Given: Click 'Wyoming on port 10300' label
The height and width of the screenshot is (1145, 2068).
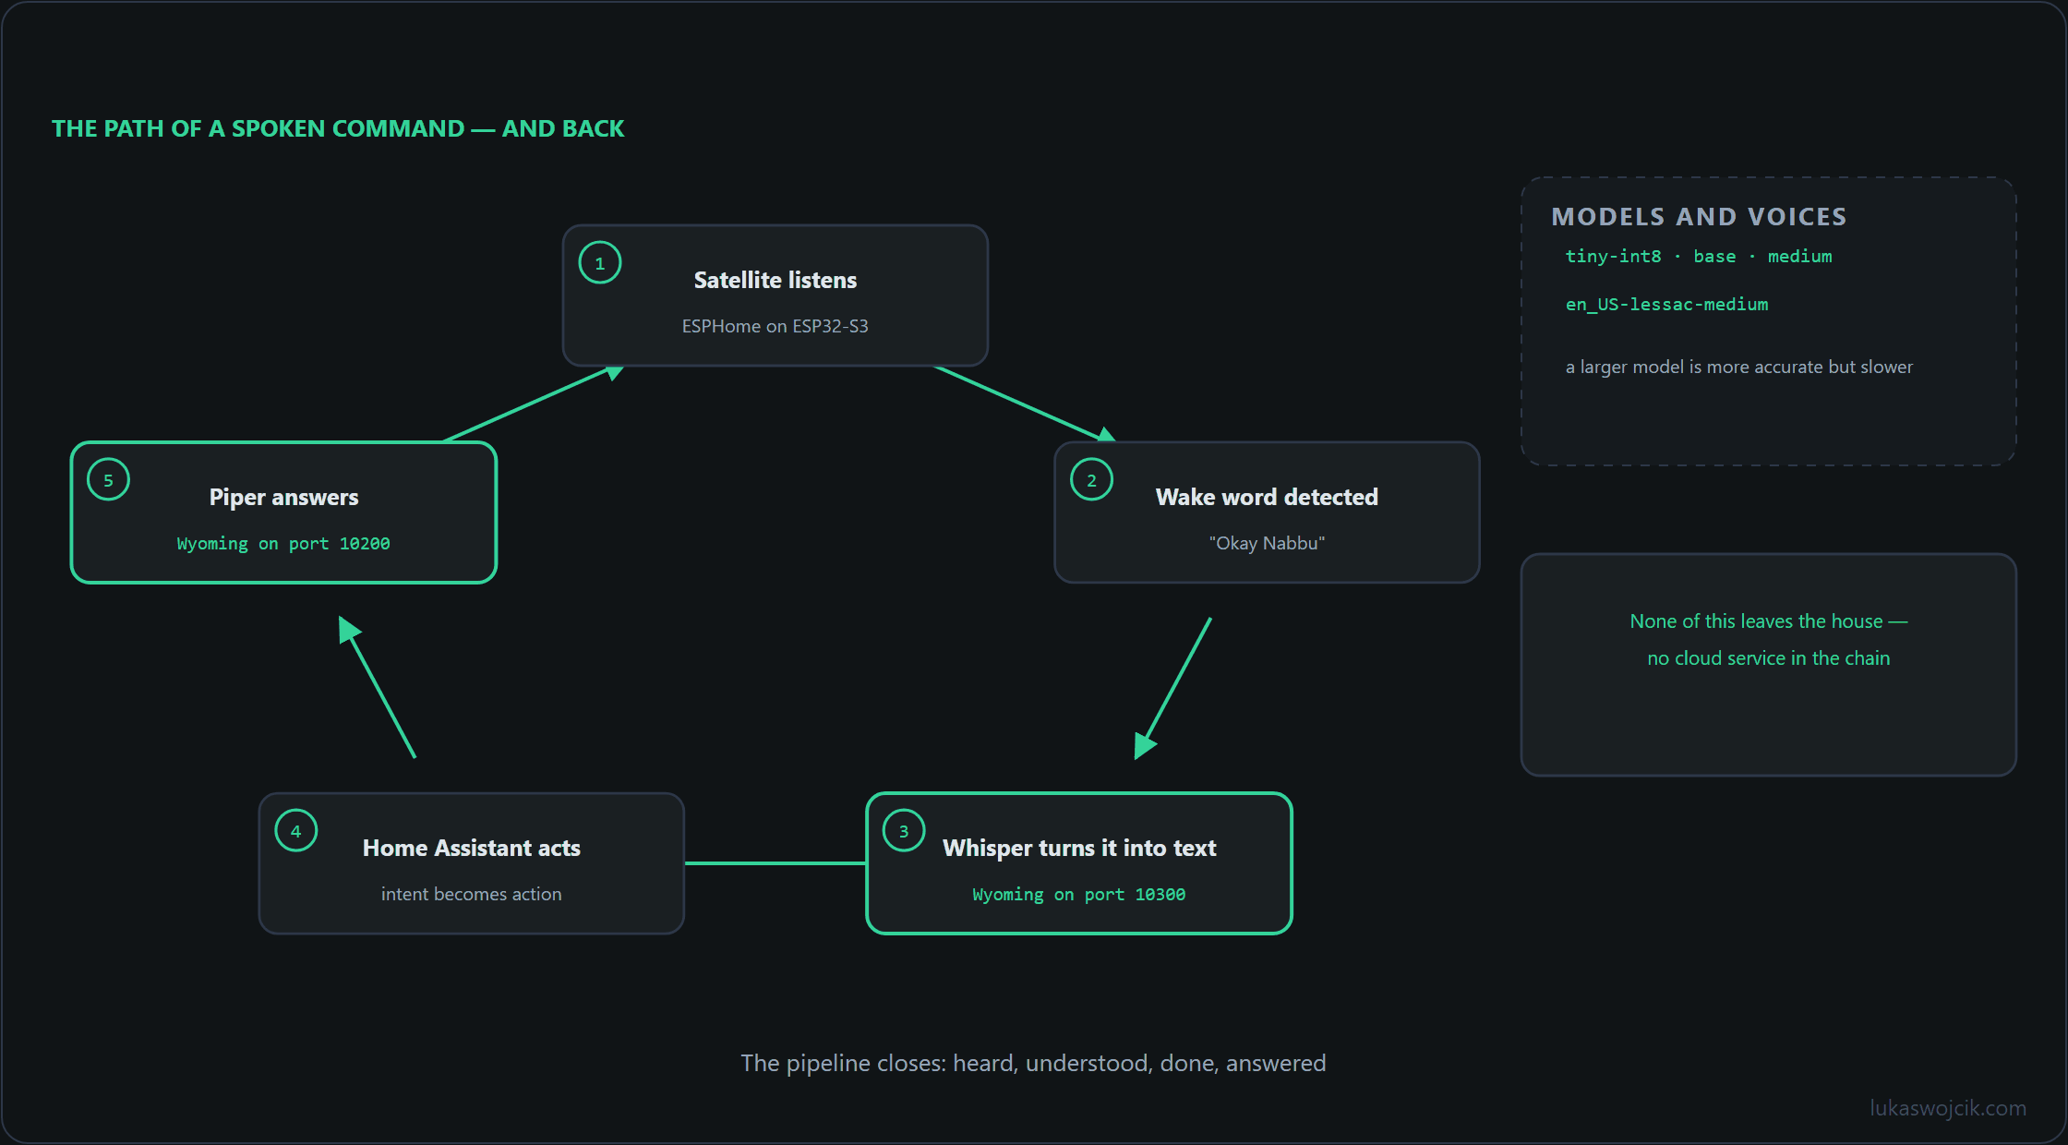Looking at the screenshot, I should 1079,894.
